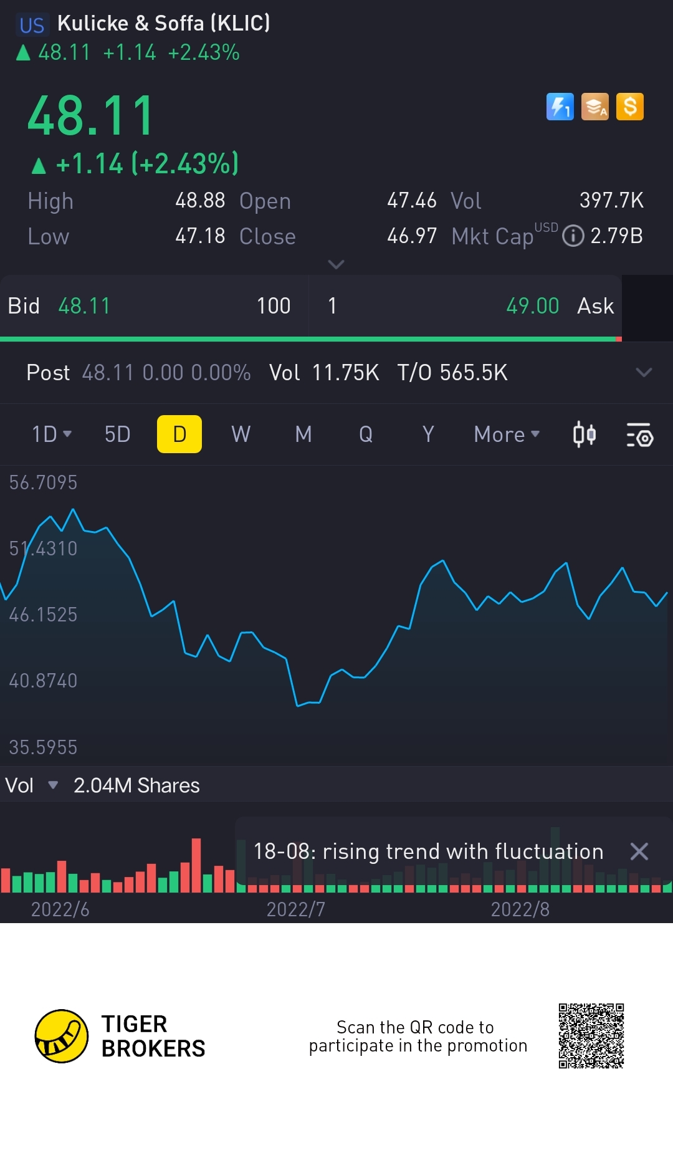Tap the bid size 100

(x=274, y=306)
